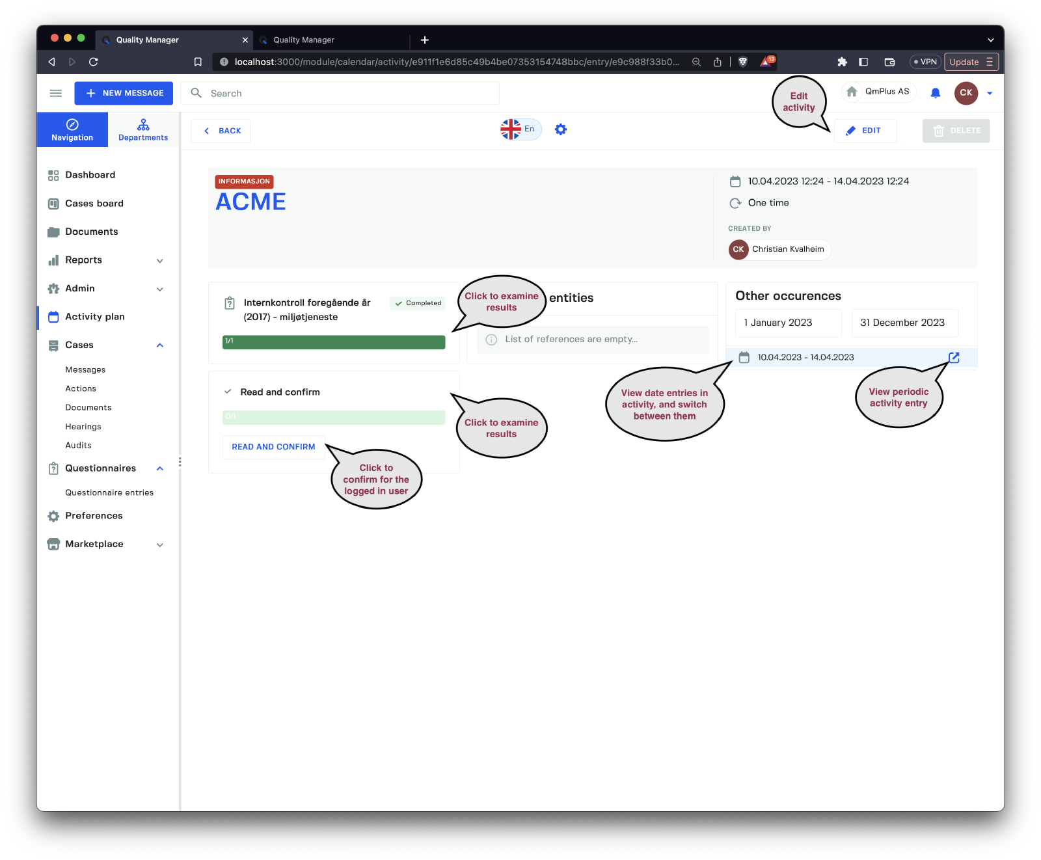Bookmark this page using the bookmark icon
Screen dimensions: 1041x860
pyautogui.click(x=198, y=62)
